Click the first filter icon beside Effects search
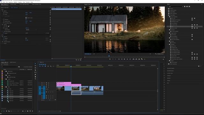This screenshot has height=115, width=204. [185, 6]
